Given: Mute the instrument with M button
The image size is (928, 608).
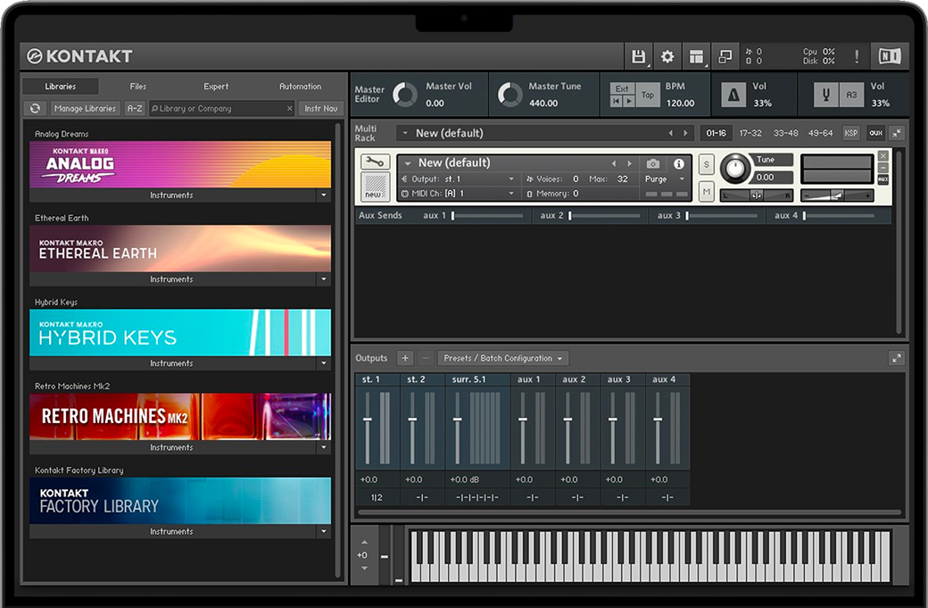Looking at the screenshot, I should 706,191.
